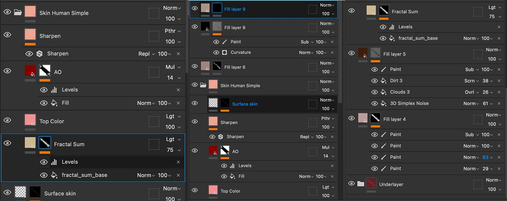The image size is (507, 201).
Task: Open the Scrn blend mode dropdown of Dirt 3
Action: point(472,81)
